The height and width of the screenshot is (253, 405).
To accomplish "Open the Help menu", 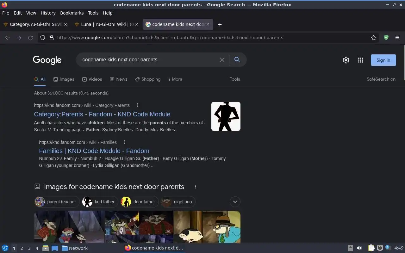I will pyautogui.click(x=108, y=13).
